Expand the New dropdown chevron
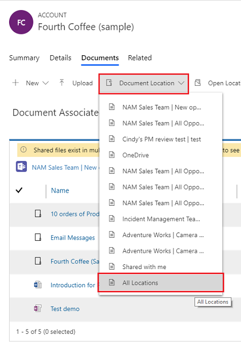 (x=45, y=83)
